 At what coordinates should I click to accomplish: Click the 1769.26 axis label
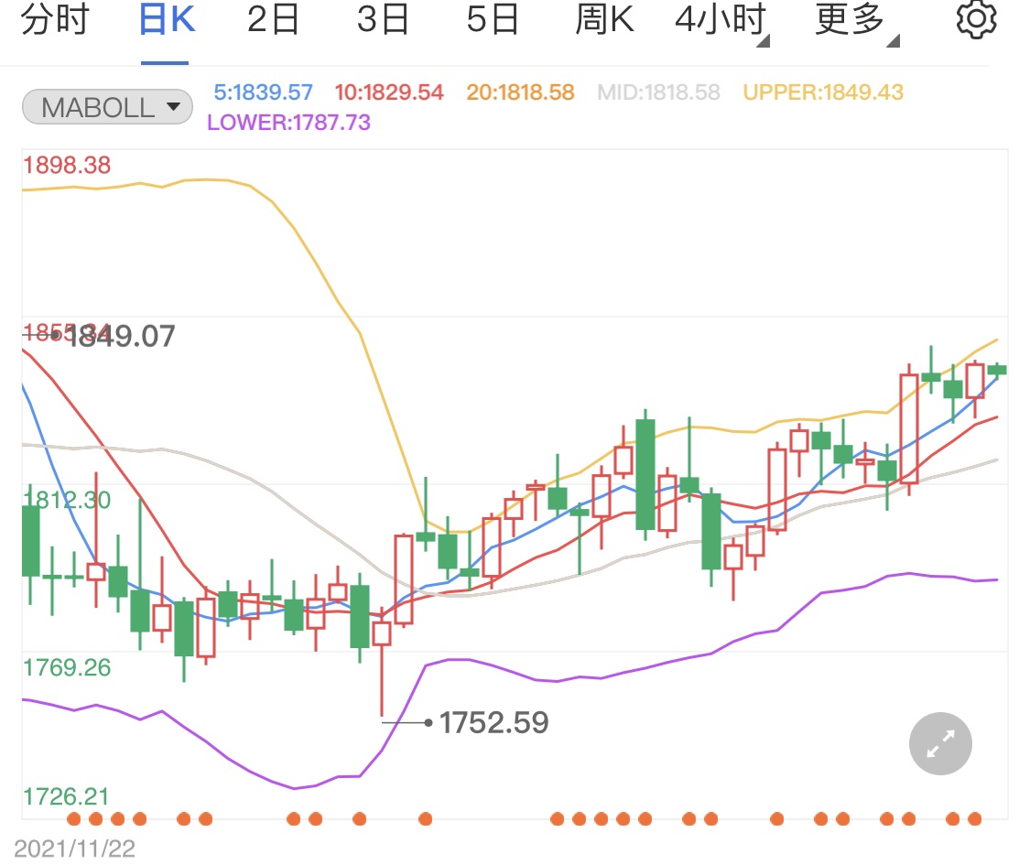tap(67, 667)
